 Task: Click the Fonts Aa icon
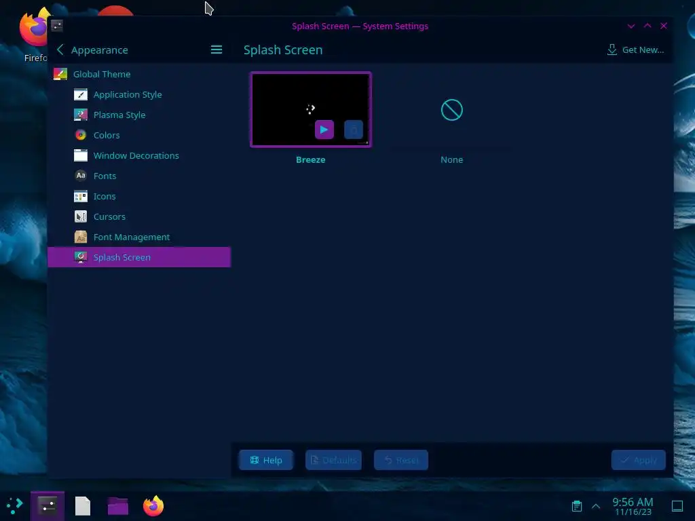coord(81,176)
